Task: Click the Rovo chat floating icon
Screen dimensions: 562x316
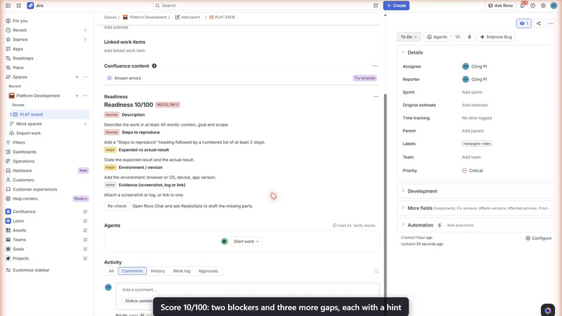Action: pyautogui.click(x=547, y=310)
